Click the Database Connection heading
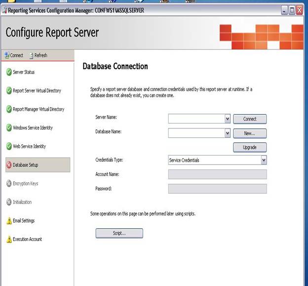 [115, 66]
